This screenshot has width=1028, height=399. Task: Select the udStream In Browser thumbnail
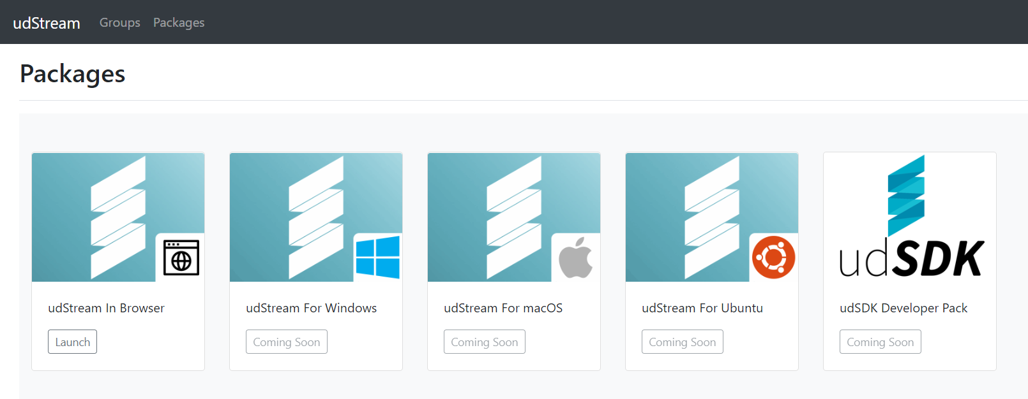pyautogui.click(x=118, y=217)
